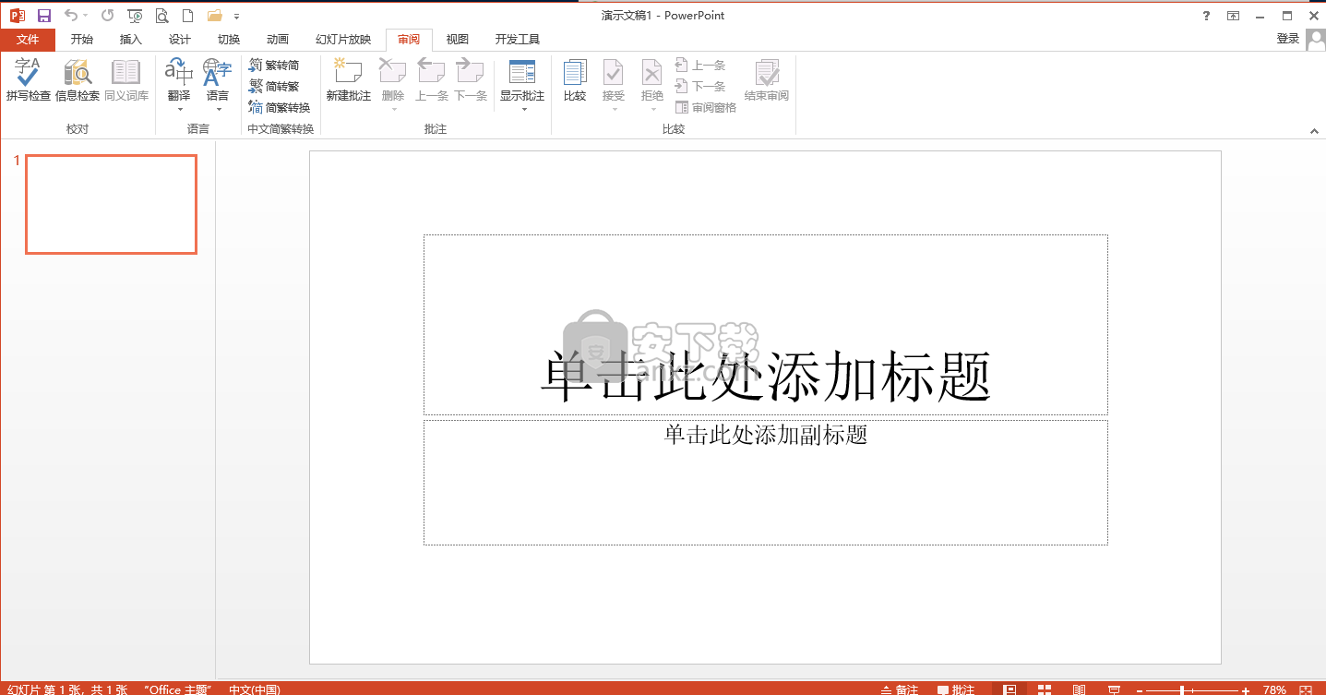This screenshot has width=1326, height=695.
Task: Click 下一条 next change in 比较 group
Action: 700,87
